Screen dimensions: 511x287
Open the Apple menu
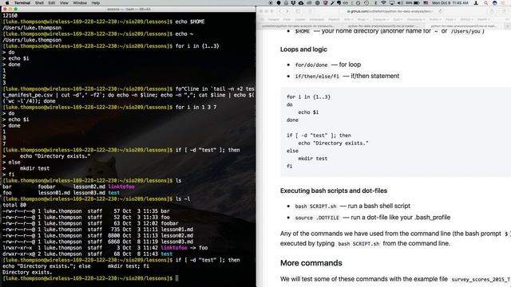[7, 3]
